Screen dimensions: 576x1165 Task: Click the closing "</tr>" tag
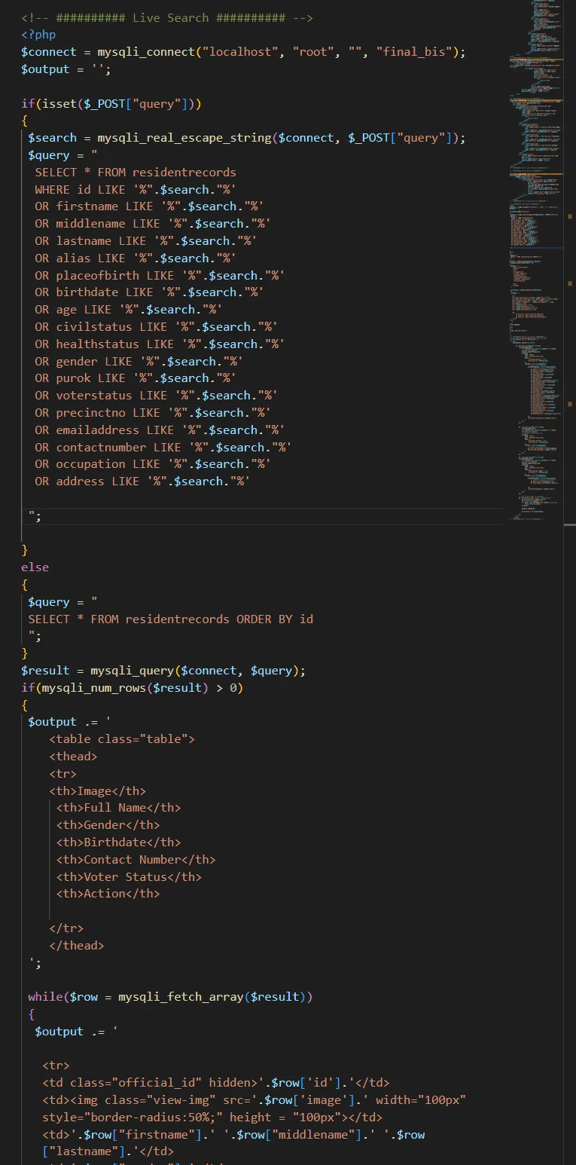pyautogui.click(x=66, y=928)
